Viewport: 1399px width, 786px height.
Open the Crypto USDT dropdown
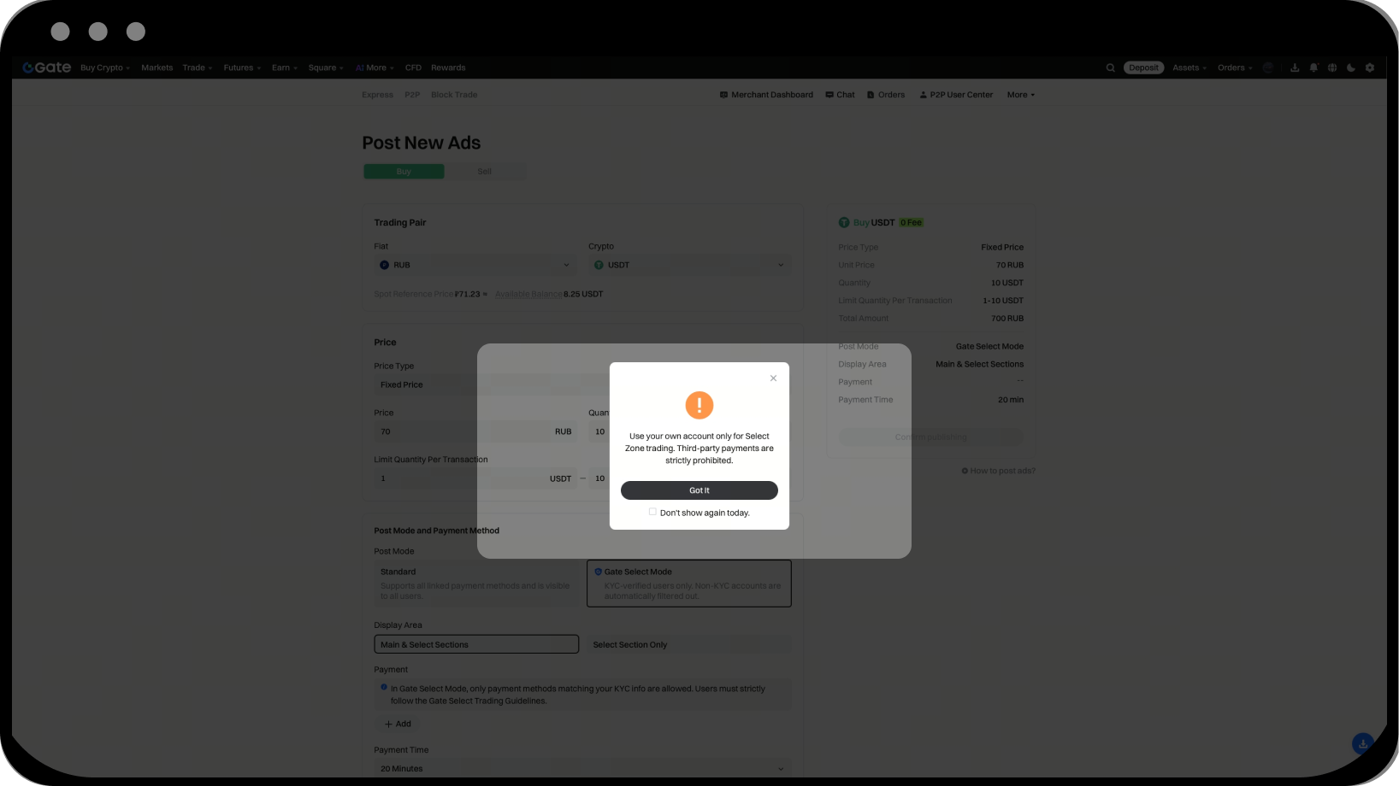[689, 265]
